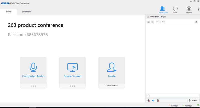This screenshot has height=108, width=200.
Task: Toggle the blue speaker sound icon
Action: 153,100
